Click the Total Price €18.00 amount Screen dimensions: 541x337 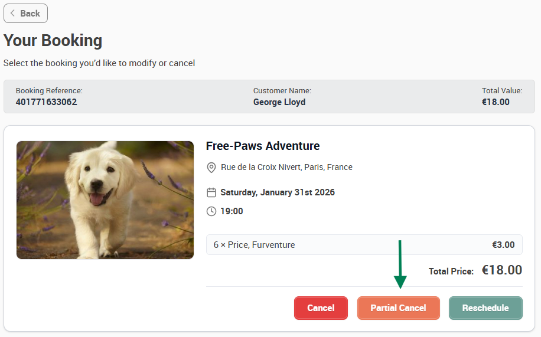pos(501,270)
